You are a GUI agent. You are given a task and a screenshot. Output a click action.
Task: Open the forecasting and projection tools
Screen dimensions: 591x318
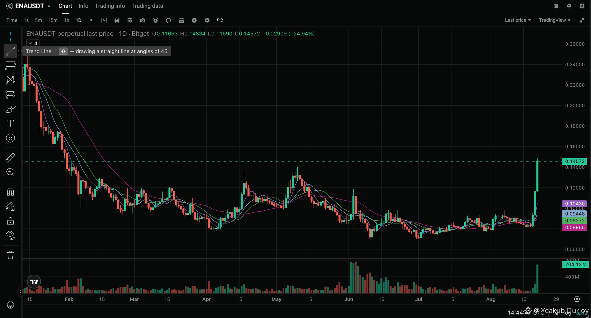tap(10, 95)
